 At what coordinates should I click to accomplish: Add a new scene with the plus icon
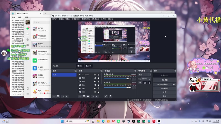click(54, 96)
